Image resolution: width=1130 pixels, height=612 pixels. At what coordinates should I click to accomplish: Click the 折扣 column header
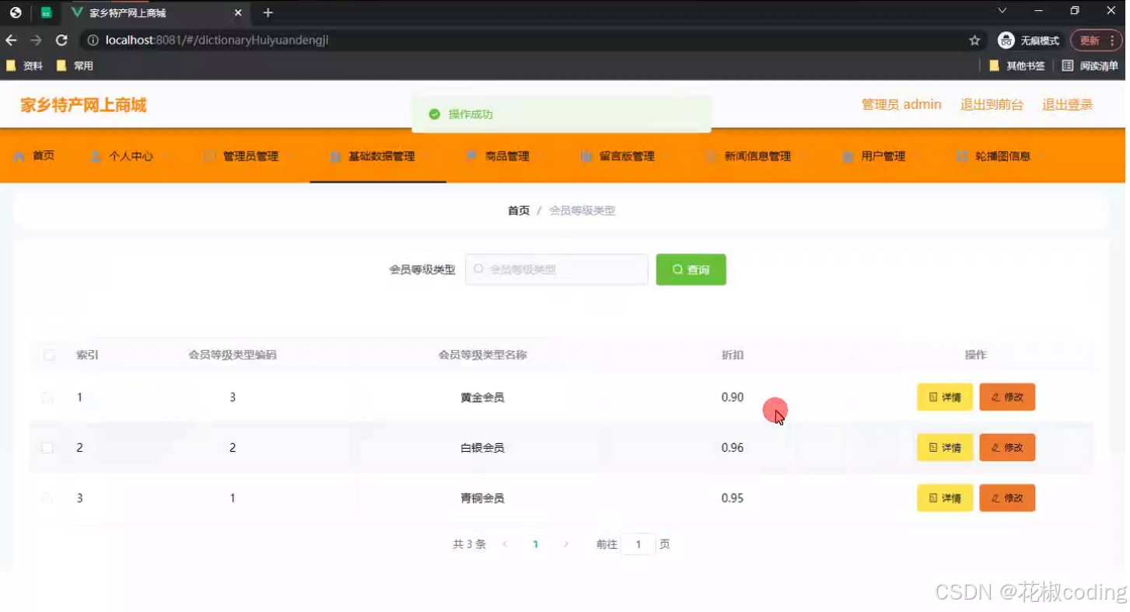[x=733, y=355]
